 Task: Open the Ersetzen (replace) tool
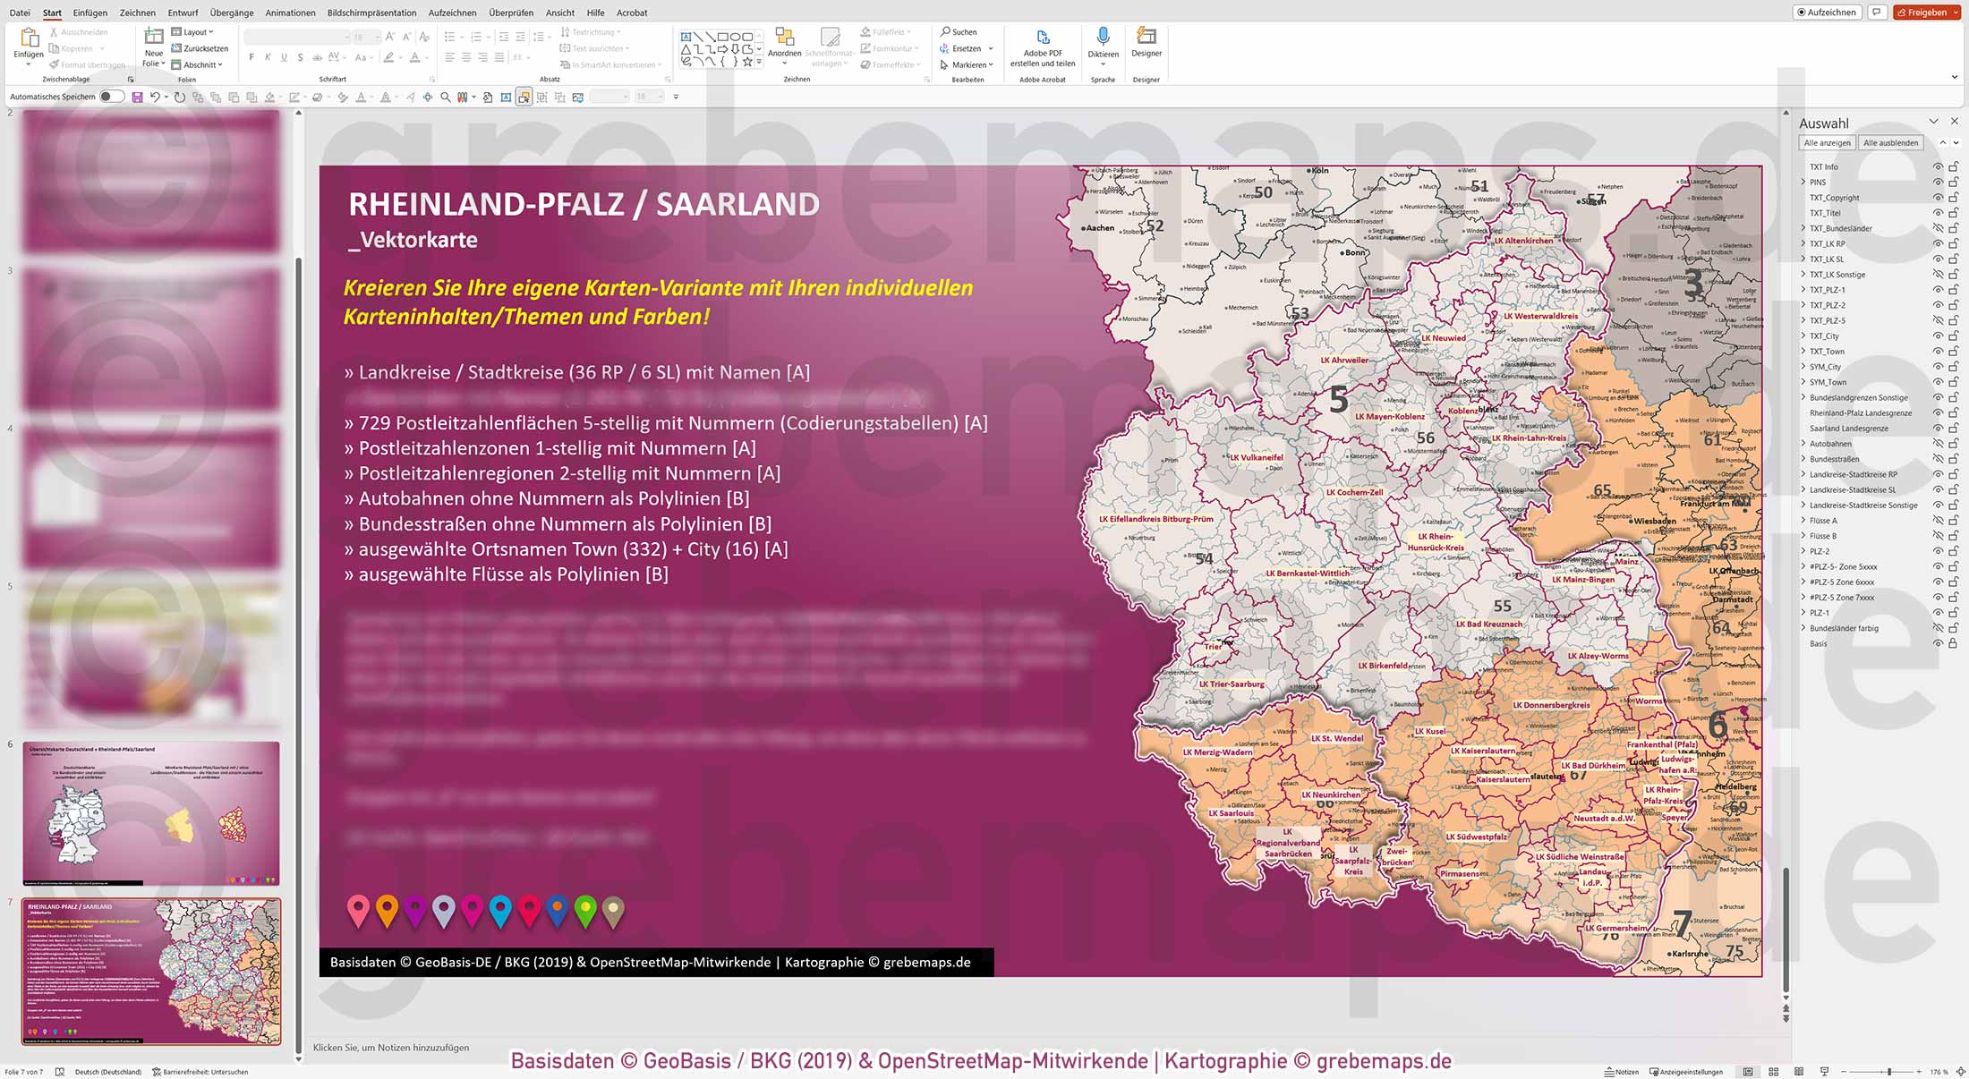[964, 47]
